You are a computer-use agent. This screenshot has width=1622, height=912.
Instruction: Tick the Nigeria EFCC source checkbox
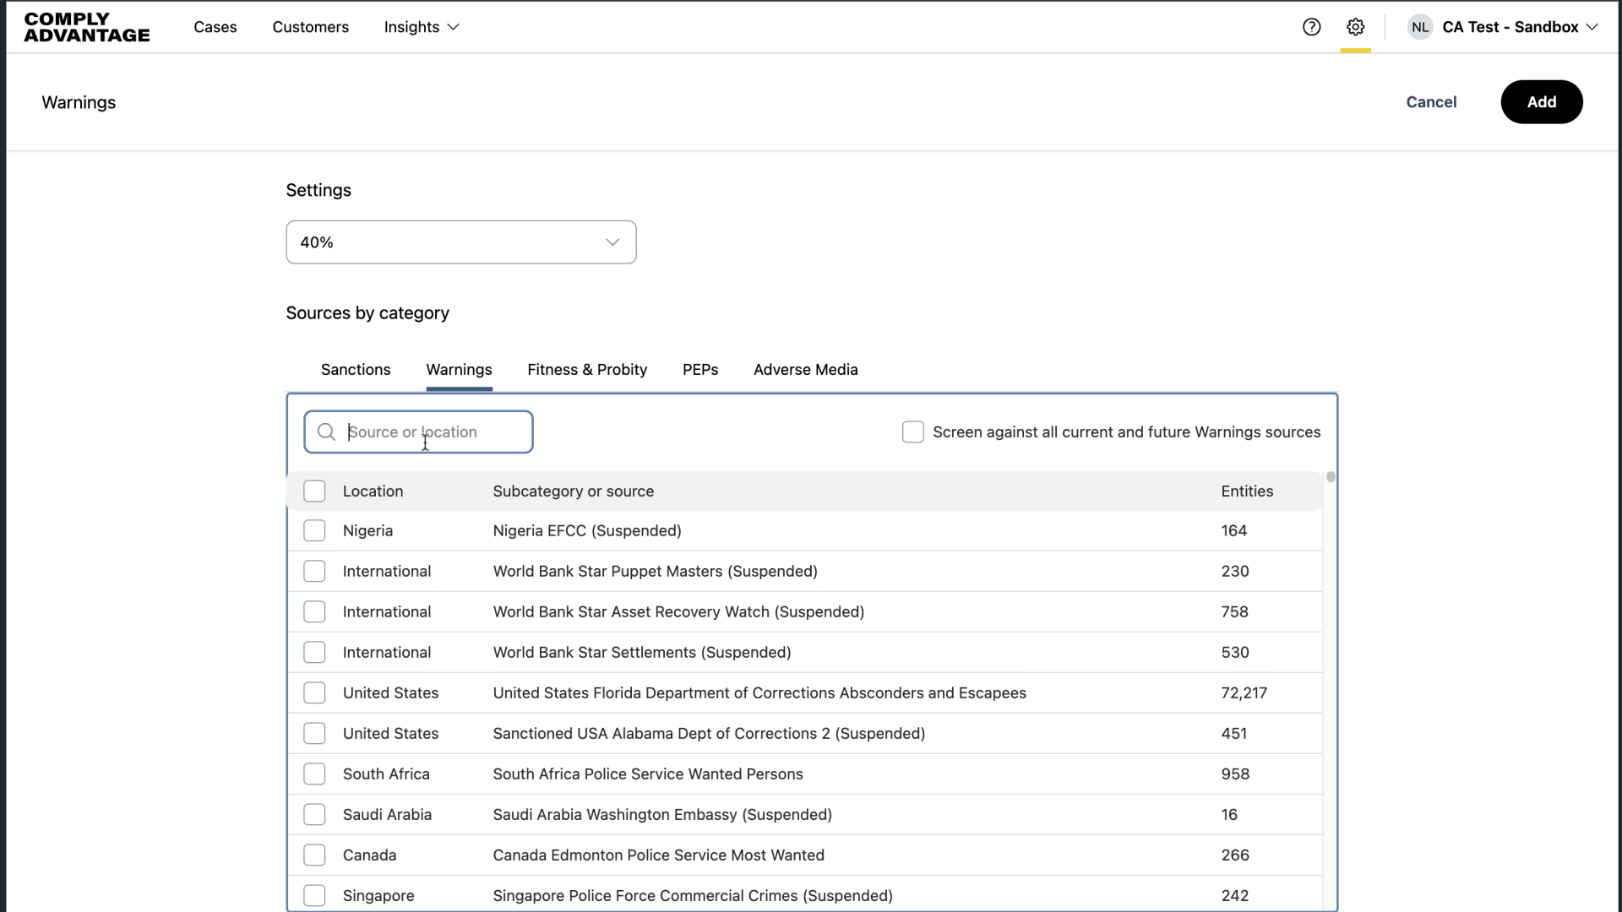314,531
